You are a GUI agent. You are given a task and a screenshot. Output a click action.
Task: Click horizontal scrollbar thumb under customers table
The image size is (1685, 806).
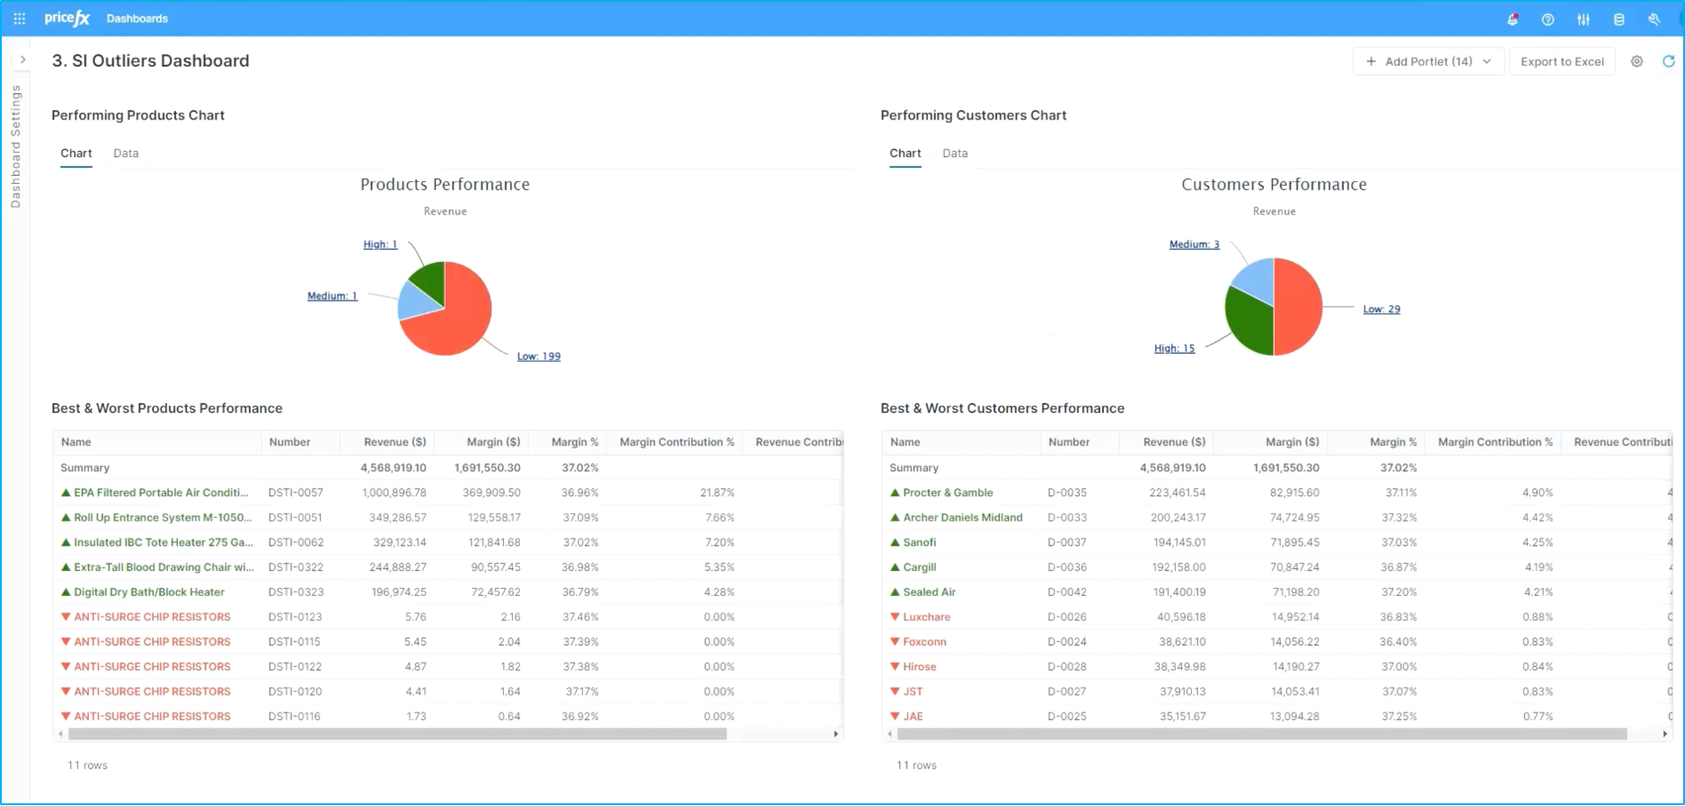[x=1262, y=734]
